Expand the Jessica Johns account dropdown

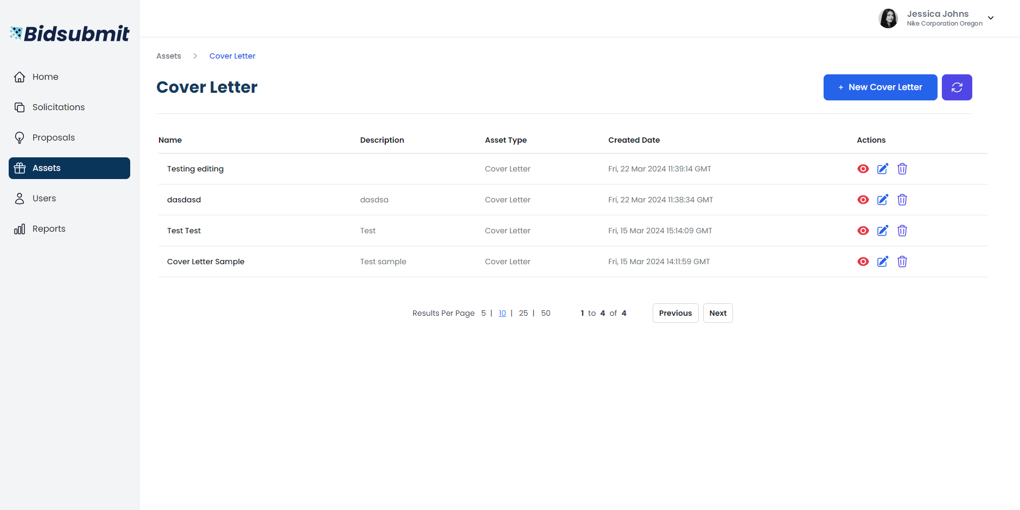(990, 18)
